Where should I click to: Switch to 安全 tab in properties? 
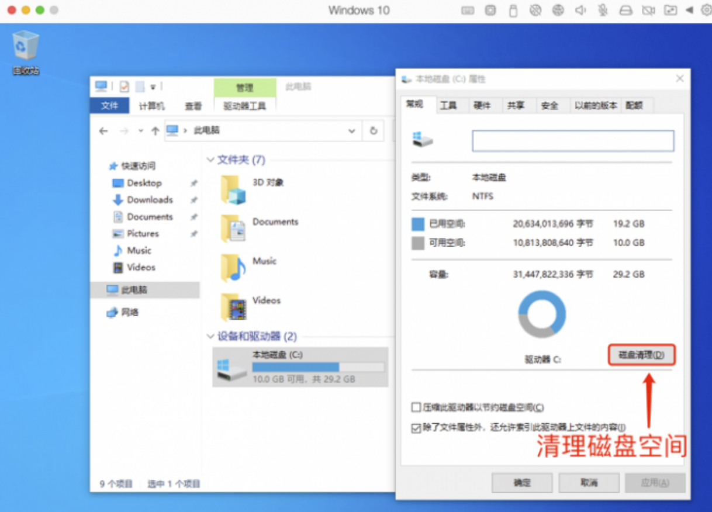tap(549, 106)
